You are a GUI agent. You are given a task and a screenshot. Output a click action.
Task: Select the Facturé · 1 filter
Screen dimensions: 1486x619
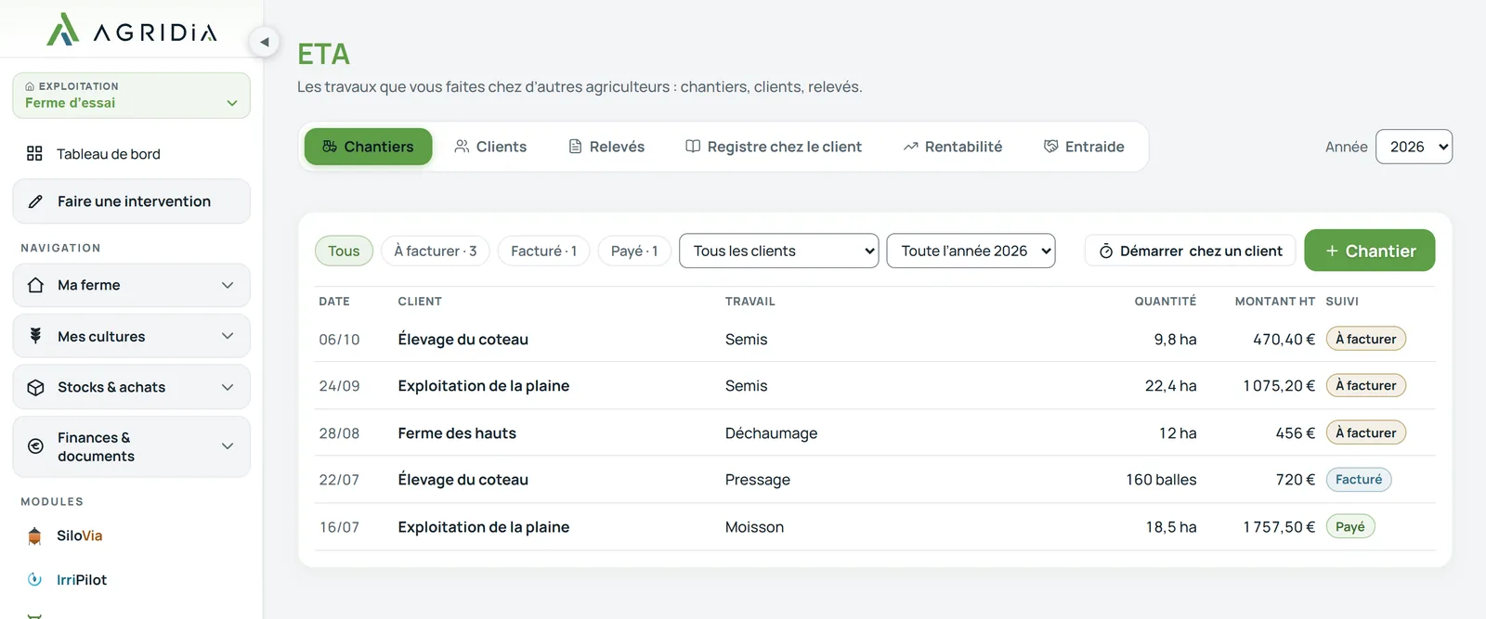coord(543,251)
